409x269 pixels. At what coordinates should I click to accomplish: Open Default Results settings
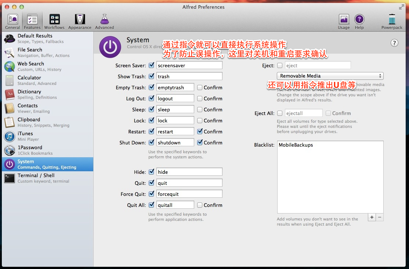point(48,39)
